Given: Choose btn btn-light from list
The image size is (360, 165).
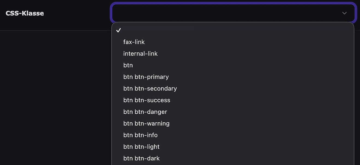Looking at the screenshot, I should [x=141, y=147].
